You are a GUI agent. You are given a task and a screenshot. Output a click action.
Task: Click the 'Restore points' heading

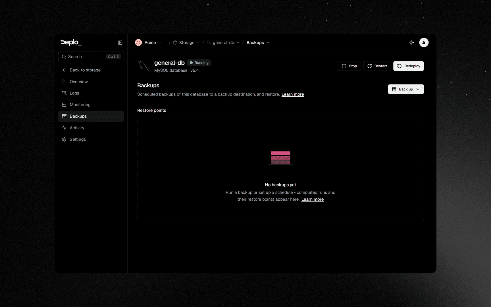click(x=152, y=110)
